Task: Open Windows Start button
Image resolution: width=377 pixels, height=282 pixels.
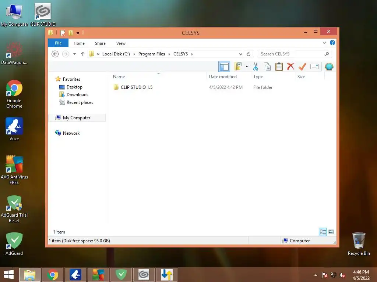Action: tap(9, 275)
